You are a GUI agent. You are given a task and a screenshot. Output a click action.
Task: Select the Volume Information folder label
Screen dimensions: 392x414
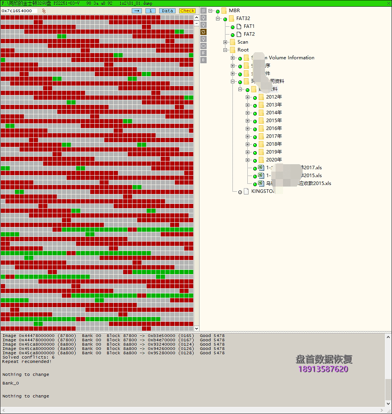[283, 58]
